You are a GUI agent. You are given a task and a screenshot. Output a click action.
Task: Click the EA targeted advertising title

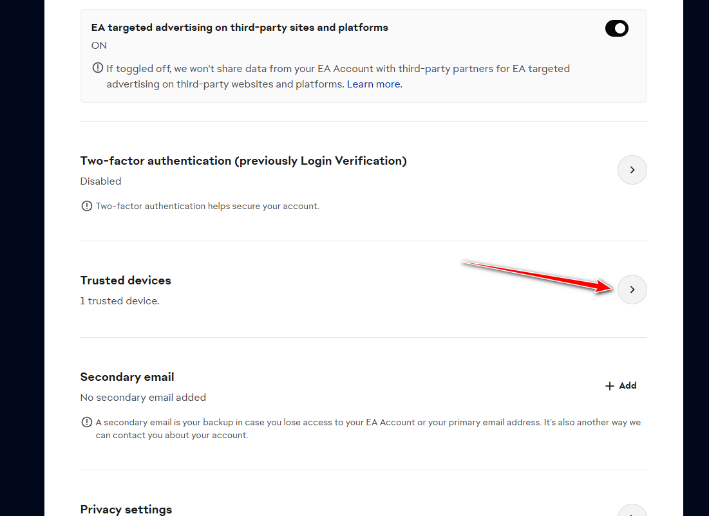click(240, 28)
